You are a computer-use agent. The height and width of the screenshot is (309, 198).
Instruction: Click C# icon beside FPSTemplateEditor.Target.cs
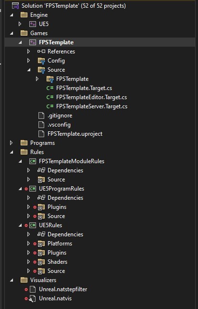coord(50,97)
